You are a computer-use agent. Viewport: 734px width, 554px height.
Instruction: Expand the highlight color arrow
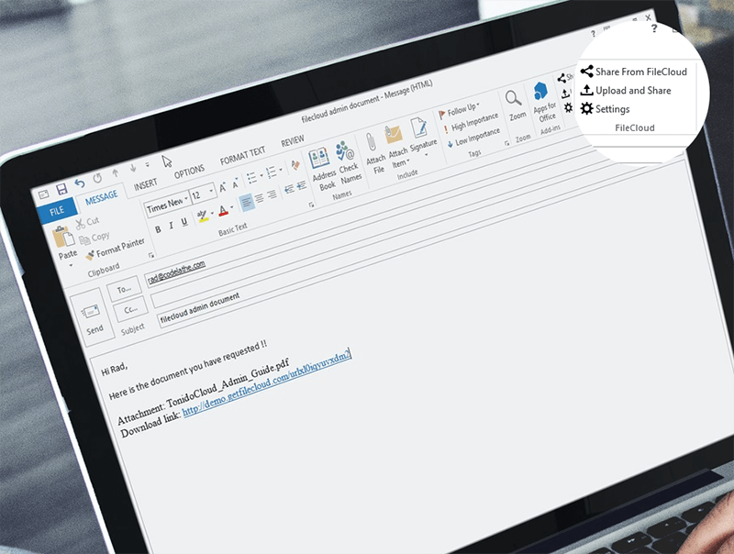pos(213,214)
